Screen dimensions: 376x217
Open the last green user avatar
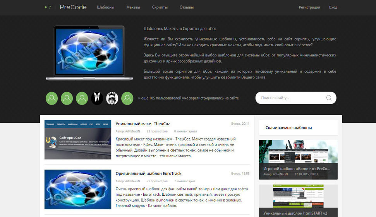pyautogui.click(x=127, y=98)
